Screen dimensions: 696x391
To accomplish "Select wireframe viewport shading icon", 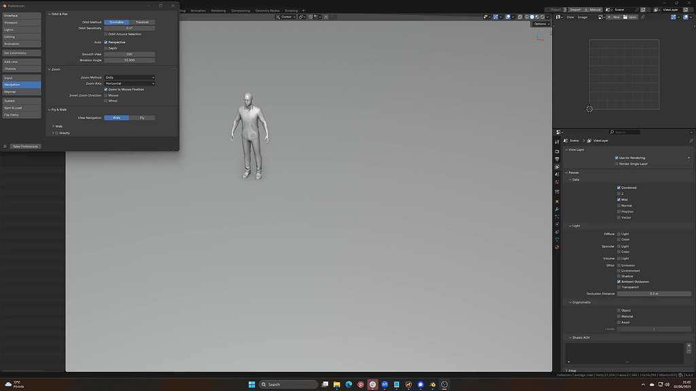I will click(527, 17).
